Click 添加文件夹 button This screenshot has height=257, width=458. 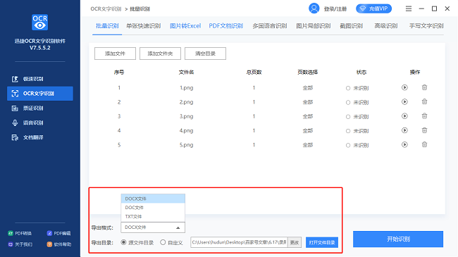tap(160, 54)
